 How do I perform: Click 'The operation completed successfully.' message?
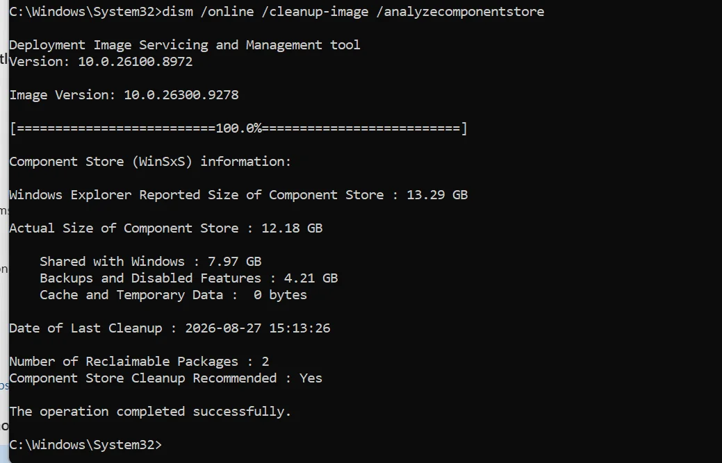pos(150,412)
